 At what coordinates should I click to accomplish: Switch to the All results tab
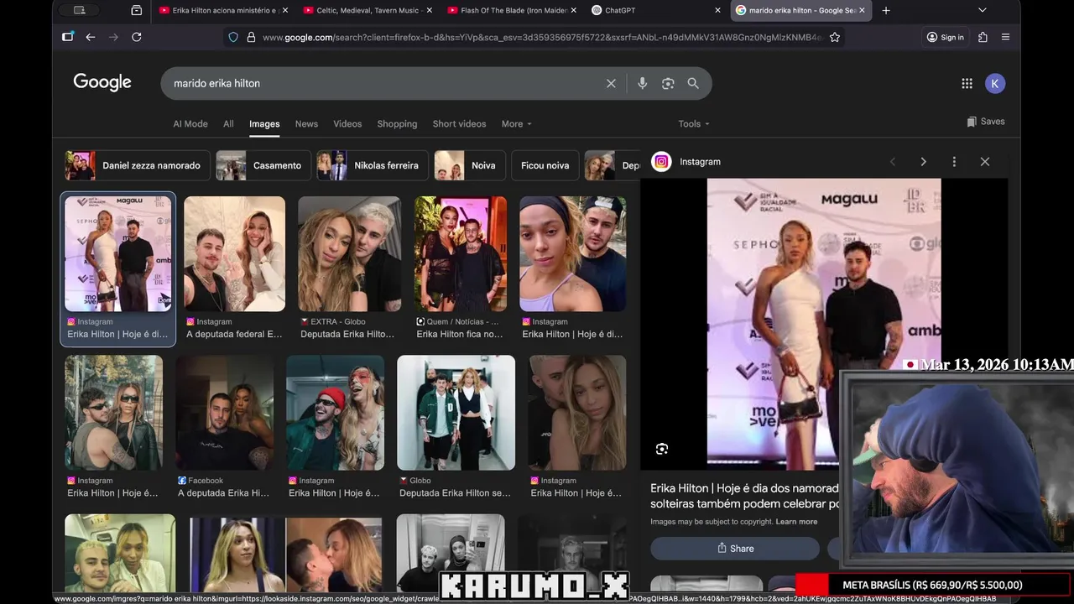pos(228,123)
